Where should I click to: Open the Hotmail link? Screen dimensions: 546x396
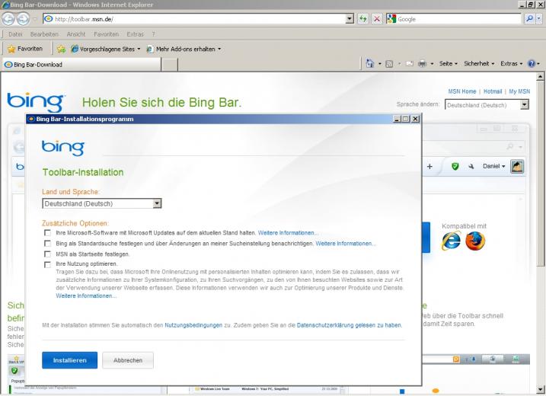click(x=493, y=91)
